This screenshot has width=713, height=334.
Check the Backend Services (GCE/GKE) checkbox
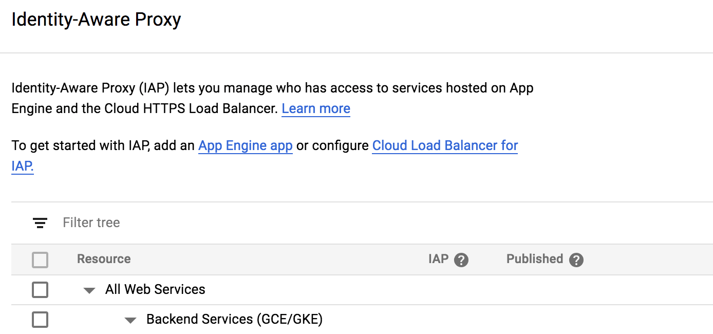(40, 319)
